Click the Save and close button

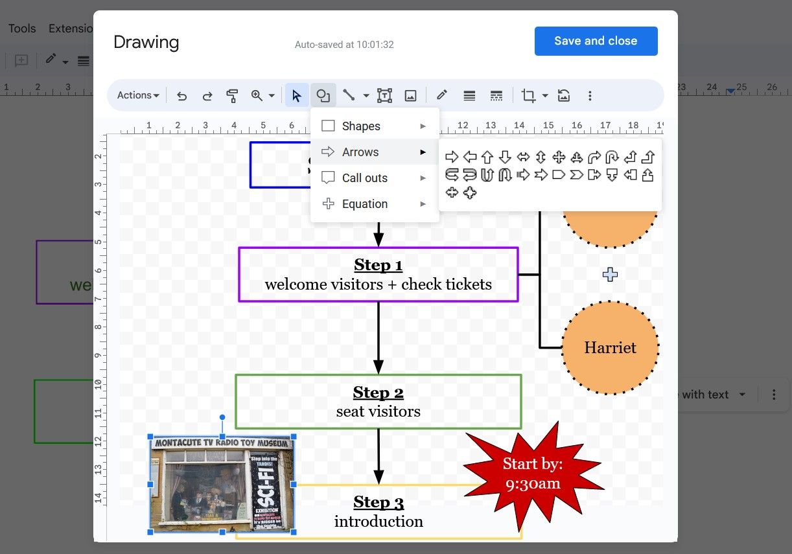coord(595,40)
